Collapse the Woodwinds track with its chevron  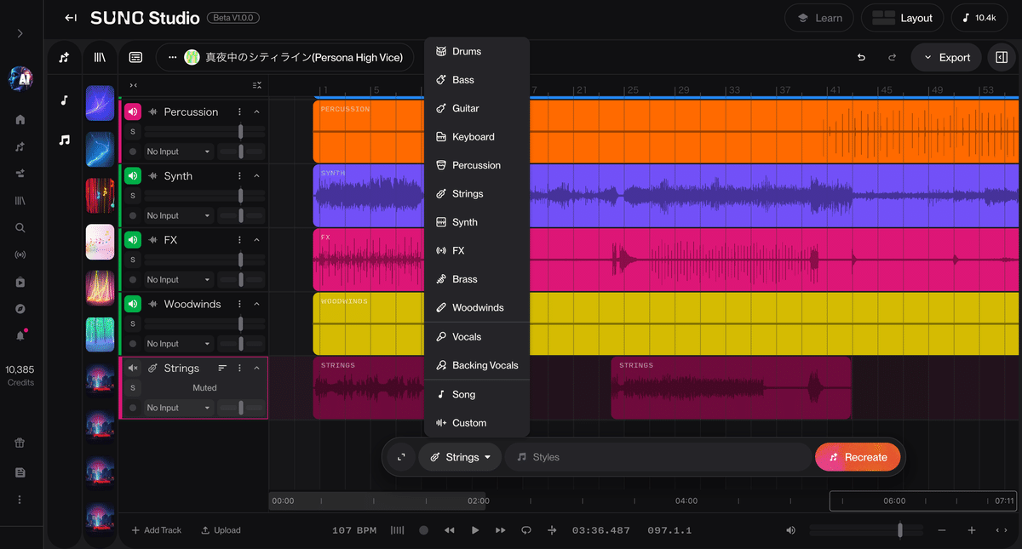pyautogui.click(x=255, y=304)
